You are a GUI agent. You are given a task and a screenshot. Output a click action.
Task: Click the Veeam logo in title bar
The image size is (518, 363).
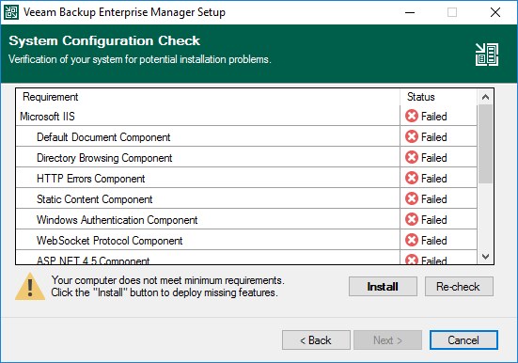pos(11,12)
